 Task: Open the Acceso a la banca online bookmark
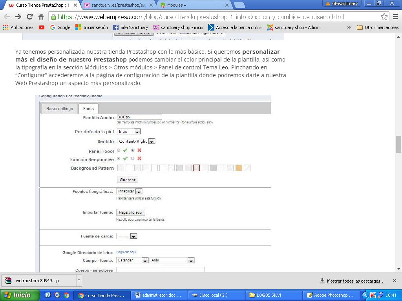coord(235,27)
